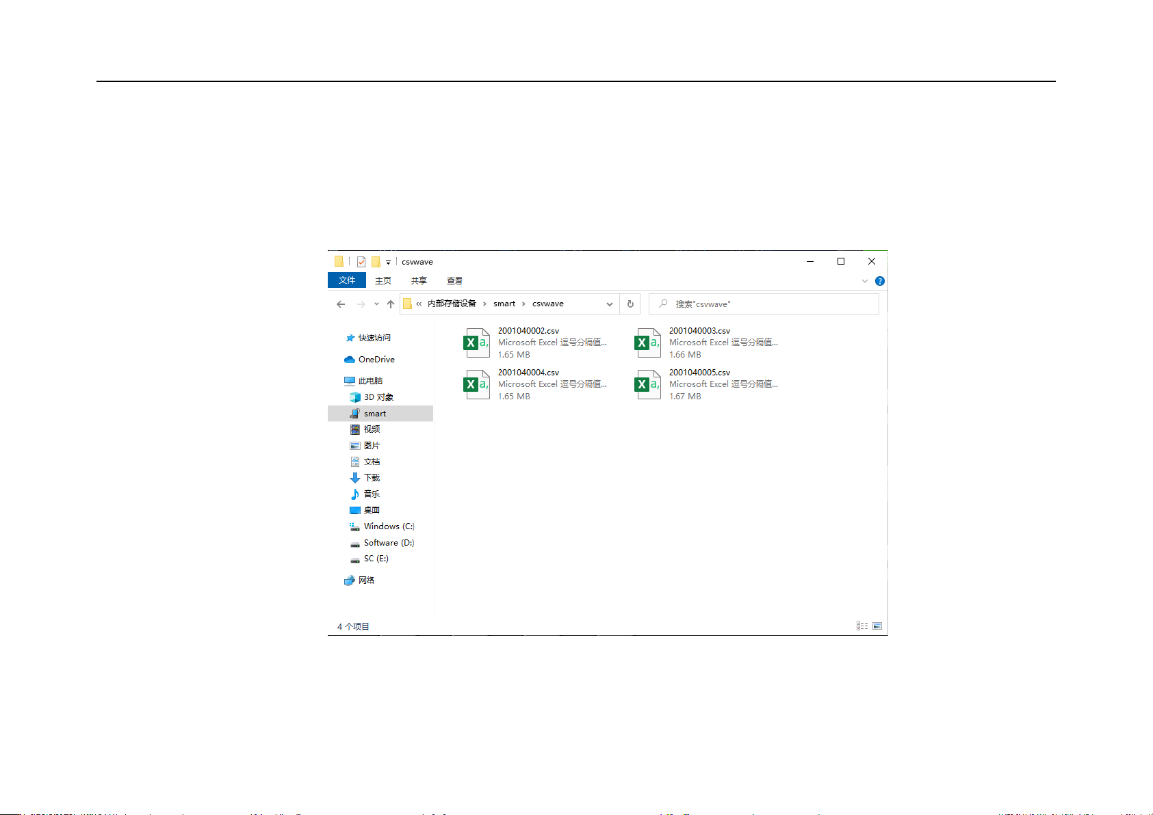The width and height of the screenshot is (1153, 815).
Task: Open the customize quick access toolbar dropdown
Action: pos(388,263)
